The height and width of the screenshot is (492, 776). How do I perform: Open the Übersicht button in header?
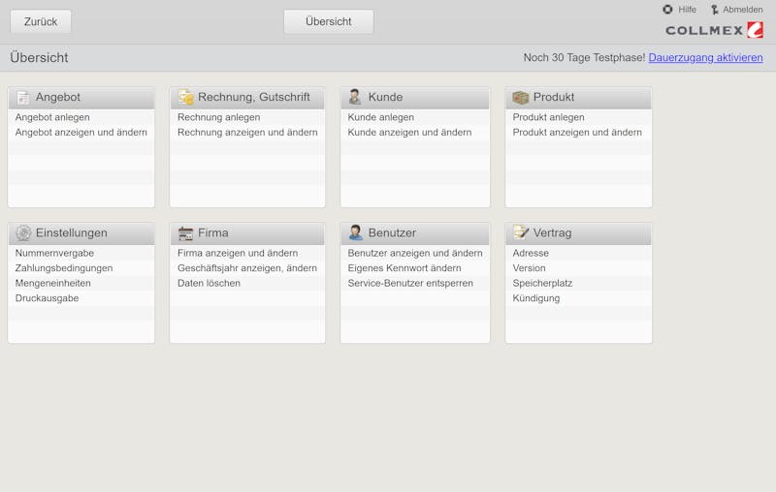tap(329, 21)
